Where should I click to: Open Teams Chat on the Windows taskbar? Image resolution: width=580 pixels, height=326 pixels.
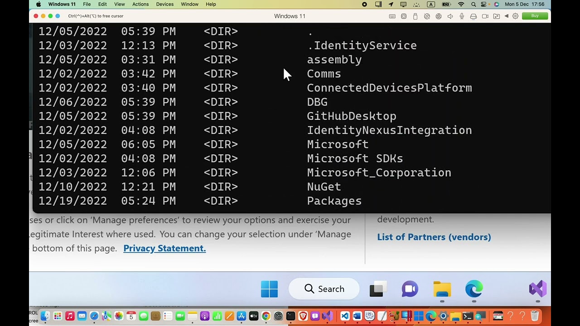coord(410,289)
